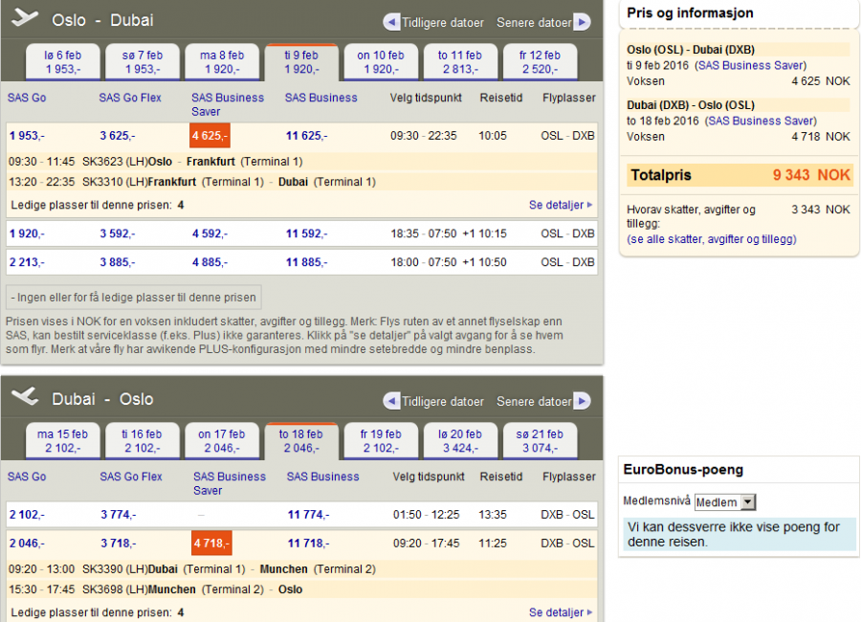Click the later dates arrow for Oslo - Dubai
This screenshot has height=622, width=861.
(582, 22)
